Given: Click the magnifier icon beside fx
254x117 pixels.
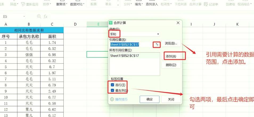Looking at the screenshot, I should pyautogui.click(x=39, y=16).
